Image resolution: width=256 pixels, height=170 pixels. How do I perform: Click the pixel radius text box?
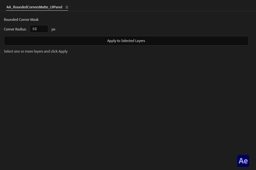tap(39, 29)
